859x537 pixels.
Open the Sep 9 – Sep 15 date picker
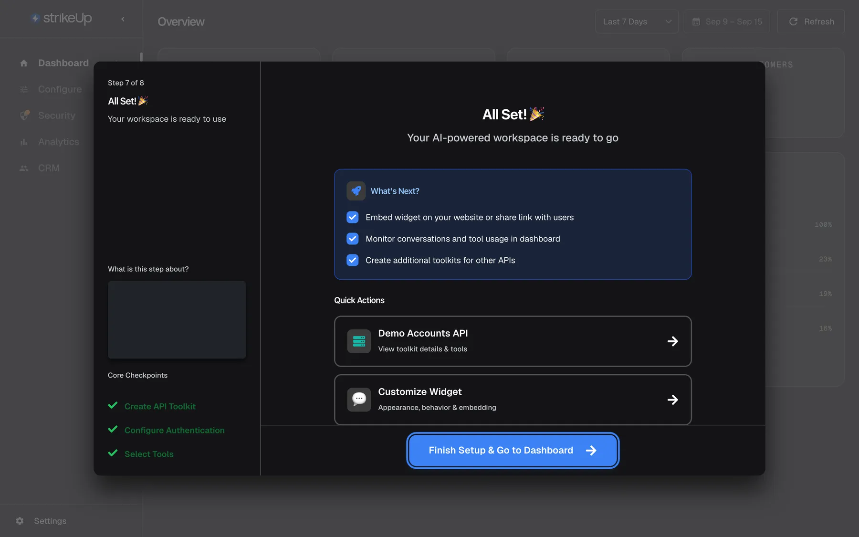coord(727,21)
